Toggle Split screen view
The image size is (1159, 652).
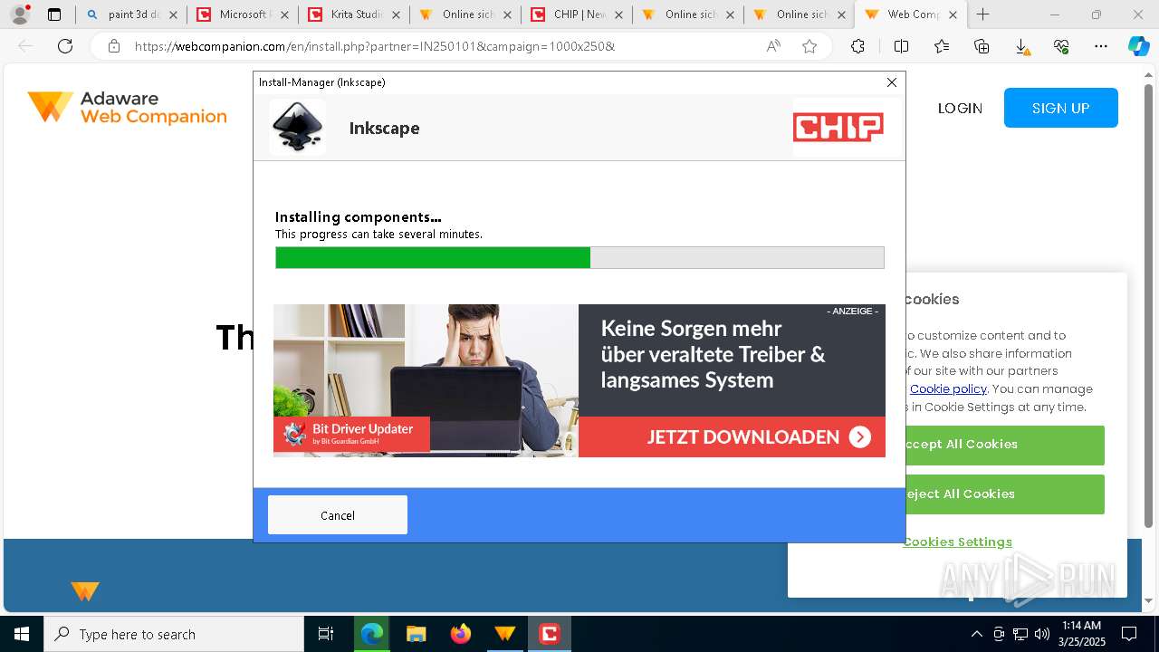pos(901,46)
